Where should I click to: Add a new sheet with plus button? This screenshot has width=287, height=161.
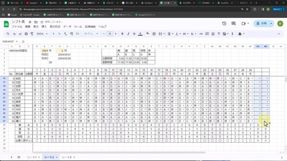[x=11, y=157]
